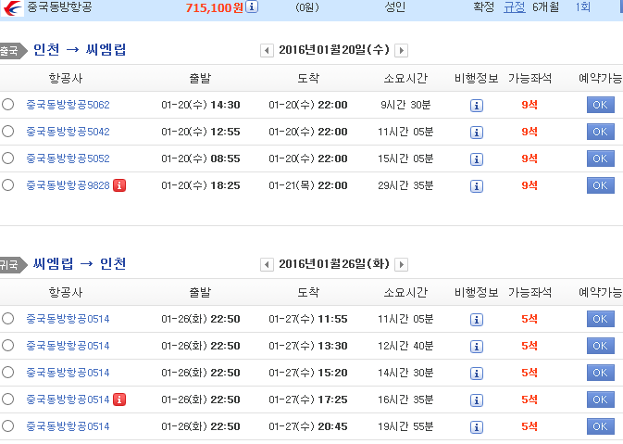Select flight 중국동방항공5062 radio button
Viewport: 623px width, 444px height.
click(7, 105)
